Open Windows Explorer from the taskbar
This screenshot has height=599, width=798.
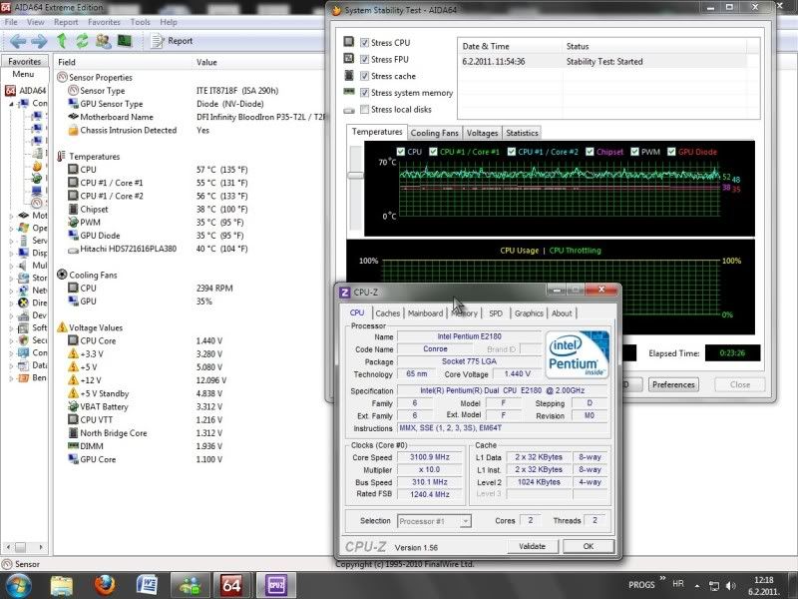click(62, 585)
